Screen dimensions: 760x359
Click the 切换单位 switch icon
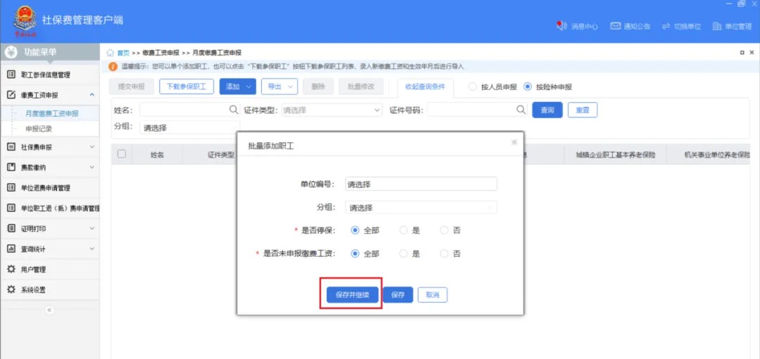[x=666, y=26]
